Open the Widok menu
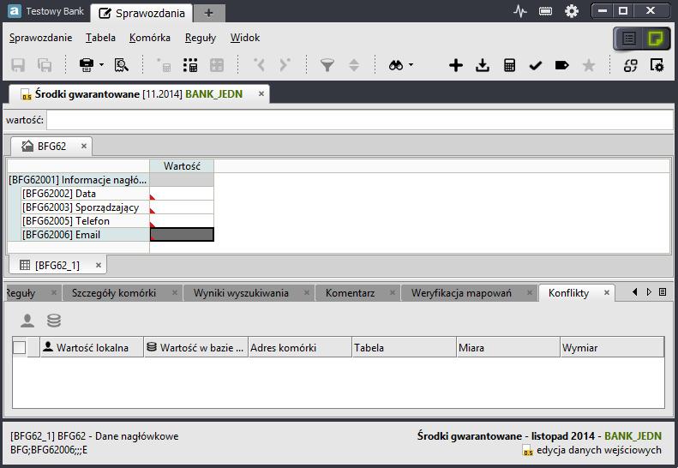The height and width of the screenshot is (468, 678). [x=245, y=38]
